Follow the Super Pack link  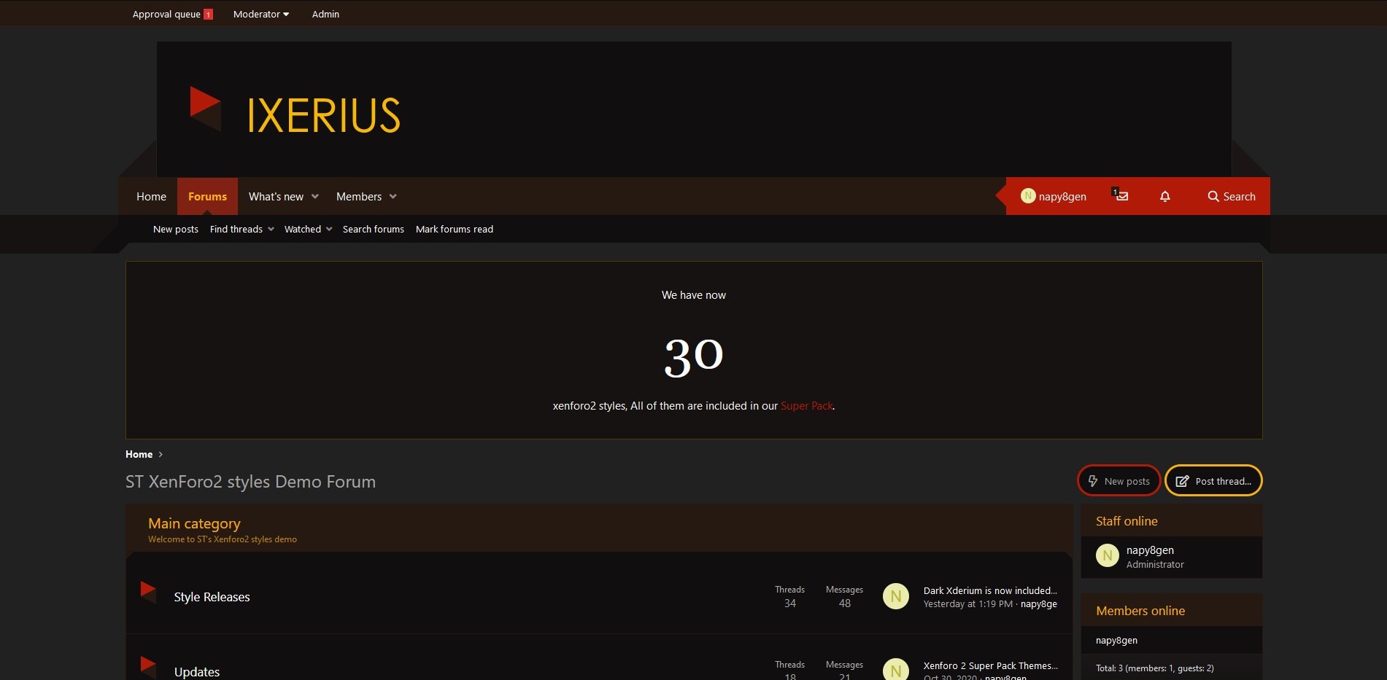(x=806, y=406)
